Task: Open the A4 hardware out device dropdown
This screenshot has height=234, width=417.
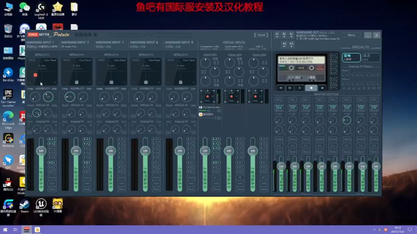Action: (x=284, y=45)
